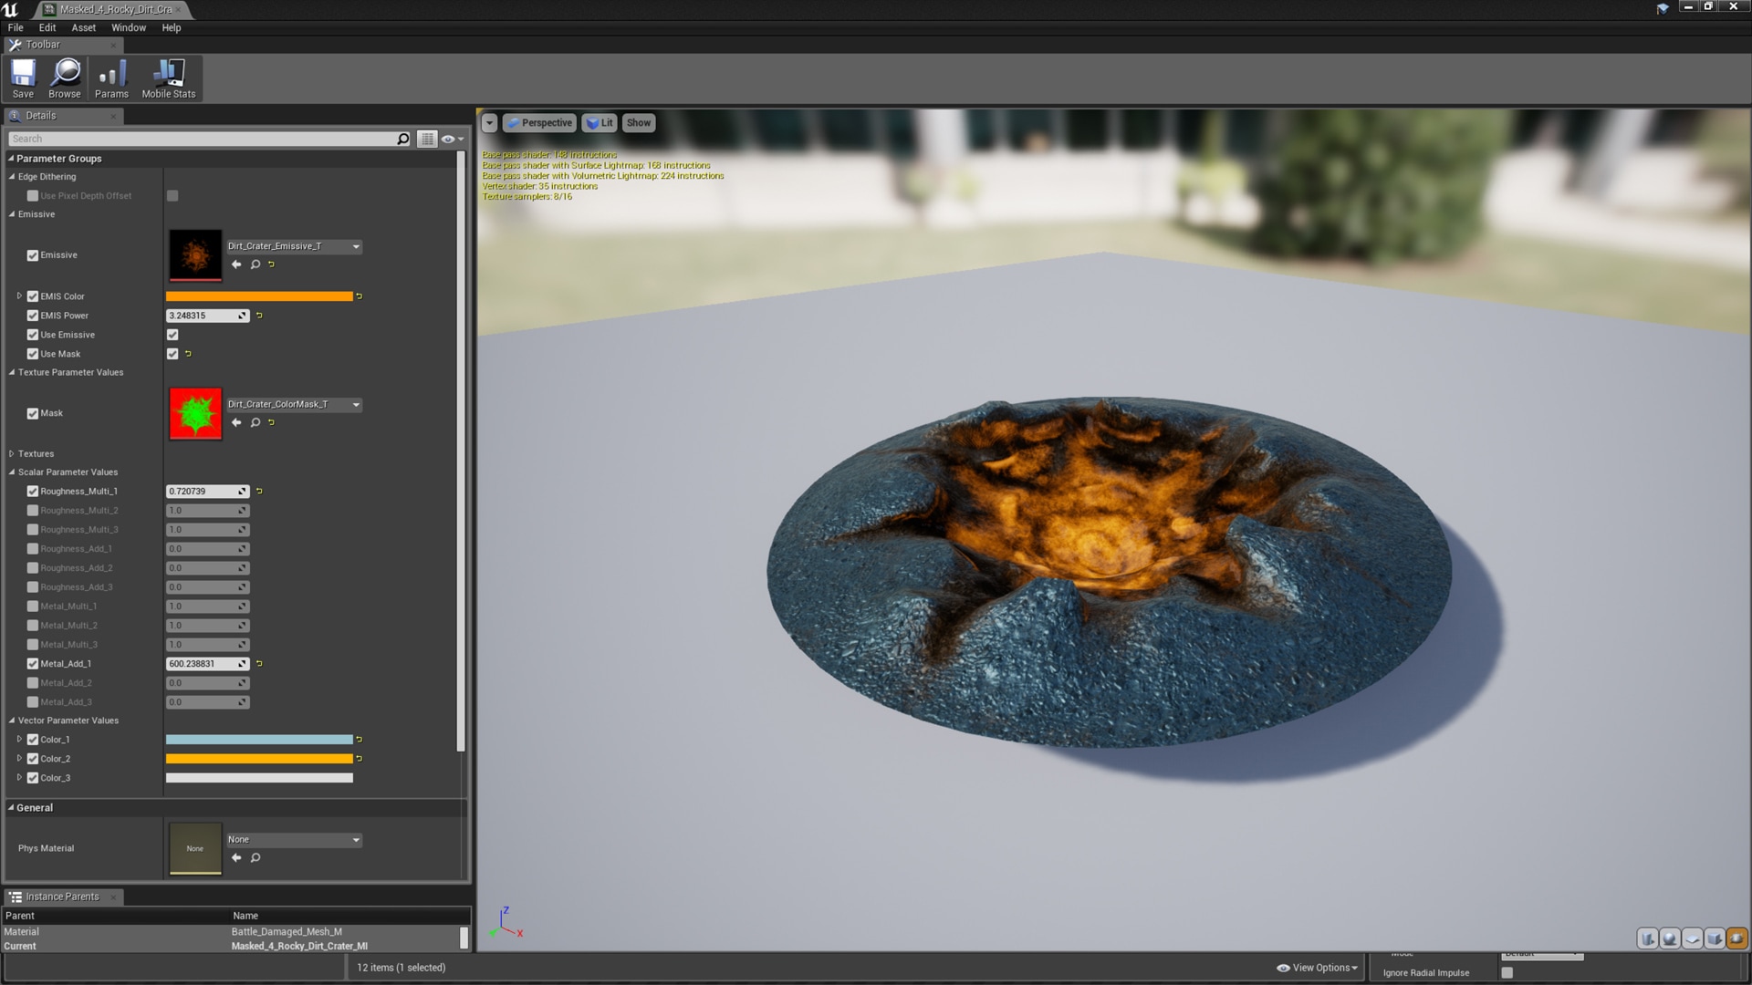Click the Details search magnifier icon

402,139
